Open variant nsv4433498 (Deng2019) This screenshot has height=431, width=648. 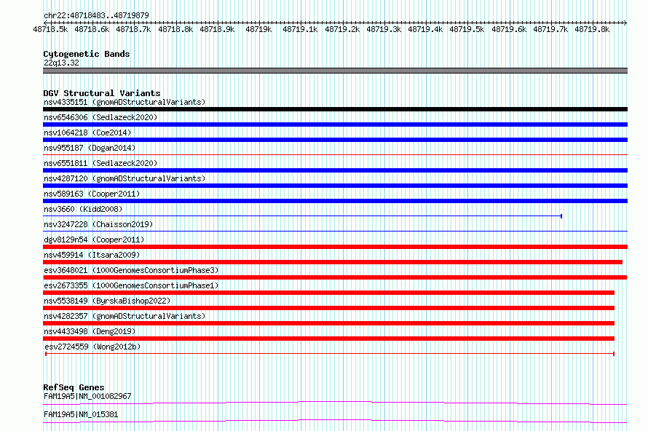tap(90, 331)
